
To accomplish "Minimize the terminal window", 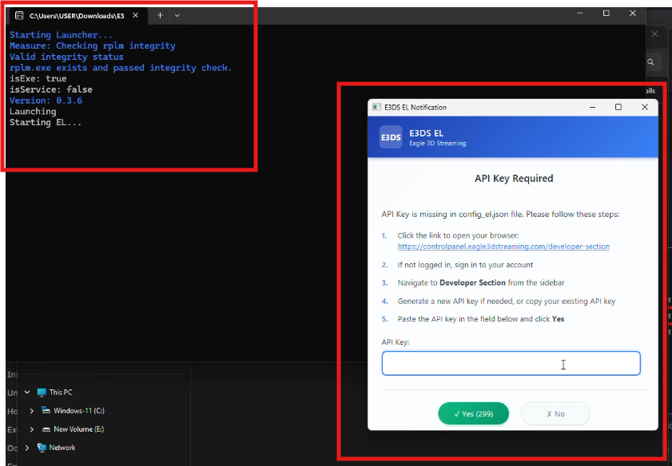I will [580, 14].
